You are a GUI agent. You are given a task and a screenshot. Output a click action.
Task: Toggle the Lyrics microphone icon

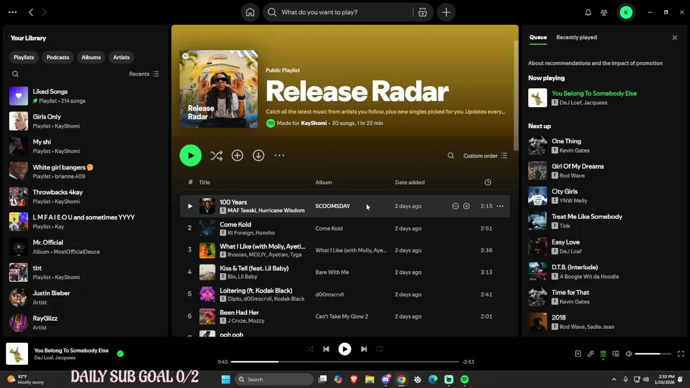tap(591, 354)
